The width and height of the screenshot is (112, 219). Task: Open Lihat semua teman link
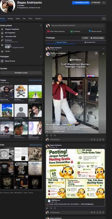(35, 80)
